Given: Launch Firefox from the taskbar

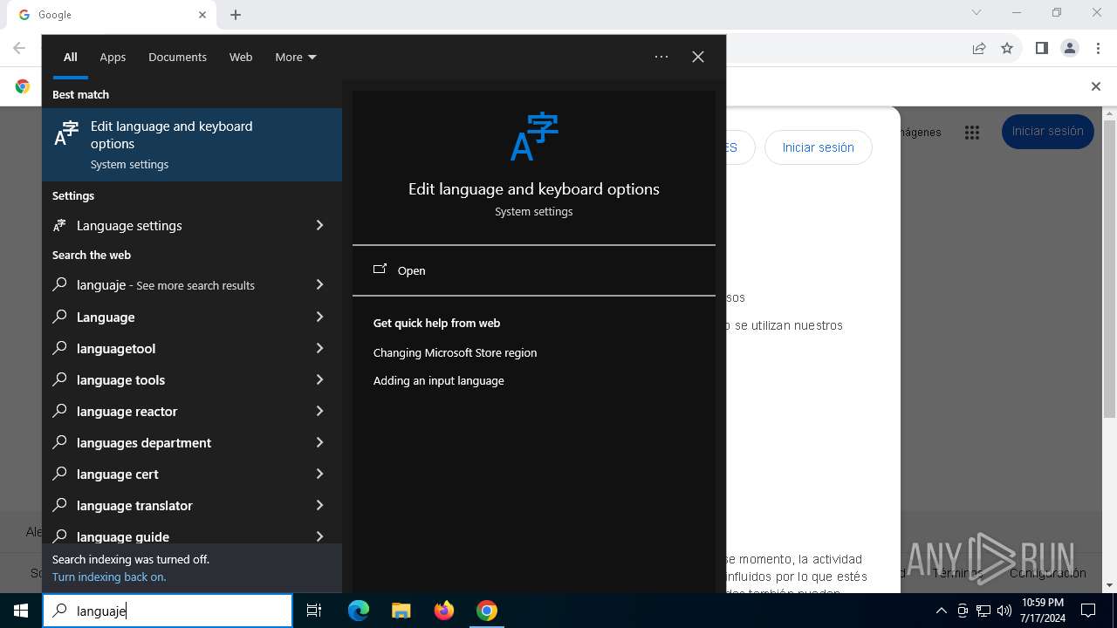Looking at the screenshot, I should pyautogui.click(x=444, y=611).
